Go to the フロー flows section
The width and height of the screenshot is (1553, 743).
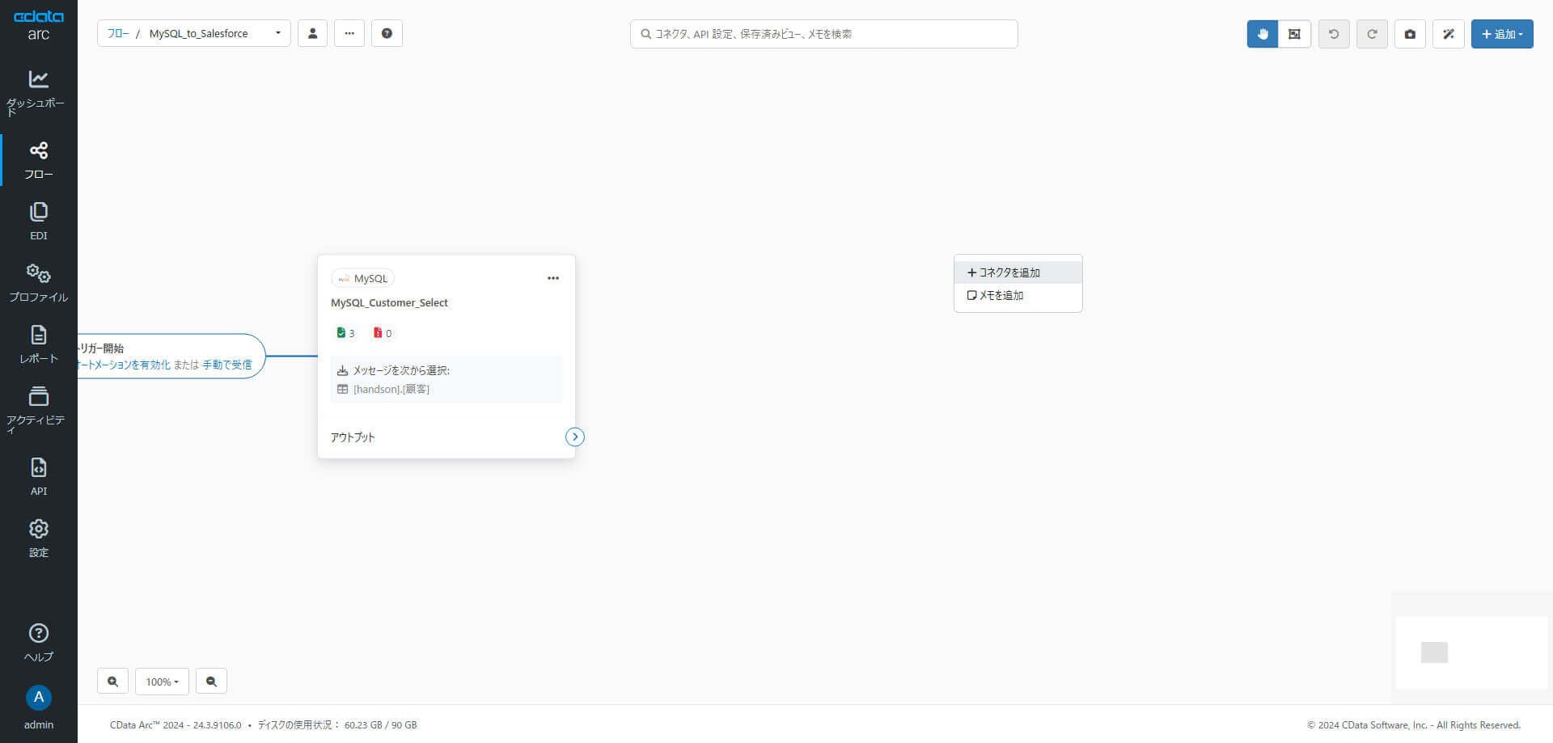38,160
